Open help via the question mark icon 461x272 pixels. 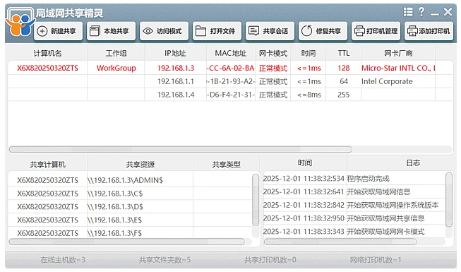421,12
